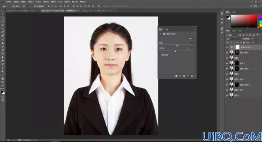Click the Quick Mask mode icon

point(3,97)
